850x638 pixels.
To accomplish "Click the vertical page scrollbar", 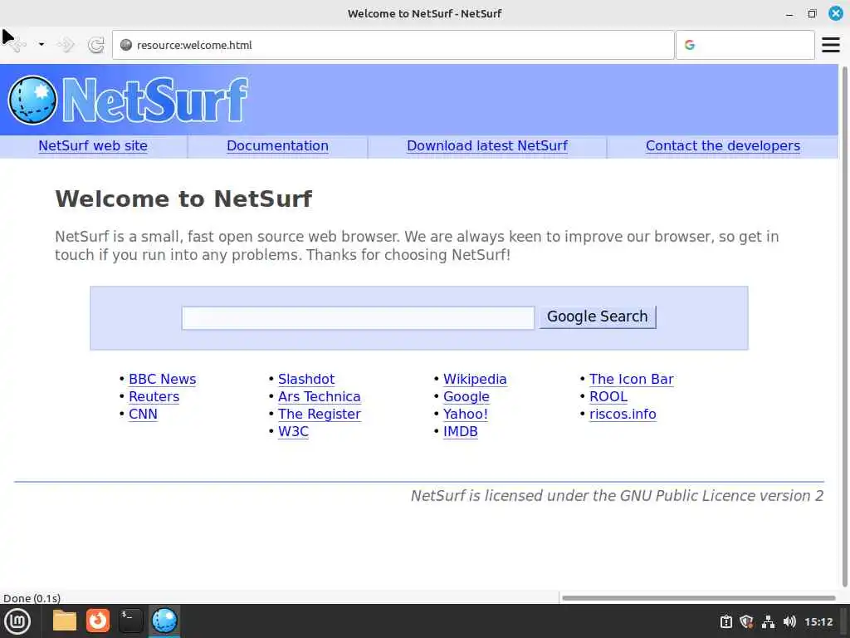I will 844,326.
